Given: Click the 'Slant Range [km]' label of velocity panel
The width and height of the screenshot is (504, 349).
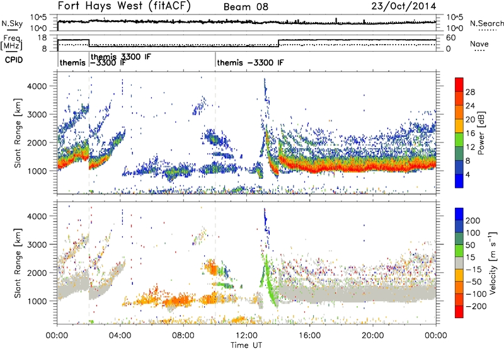Looking at the screenshot, I should [x=18, y=263].
